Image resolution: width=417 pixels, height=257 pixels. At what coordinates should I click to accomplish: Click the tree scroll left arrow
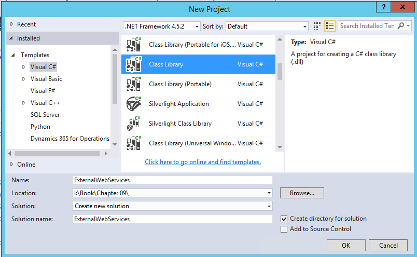point(10,153)
